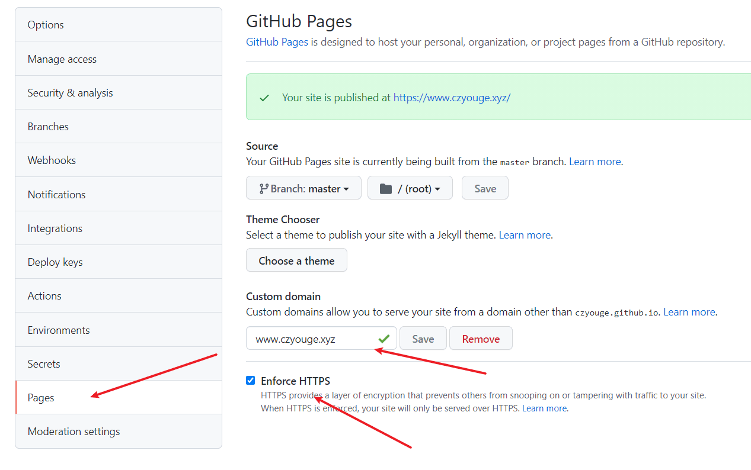The width and height of the screenshot is (751, 470).
Task: Go to Security & analysis settings
Action: click(119, 92)
